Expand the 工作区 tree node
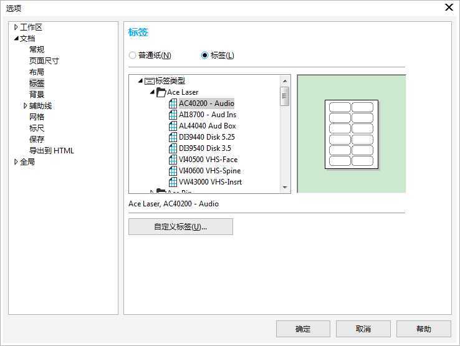Image resolution: width=460 pixels, height=346 pixels. click(x=16, y=27)
